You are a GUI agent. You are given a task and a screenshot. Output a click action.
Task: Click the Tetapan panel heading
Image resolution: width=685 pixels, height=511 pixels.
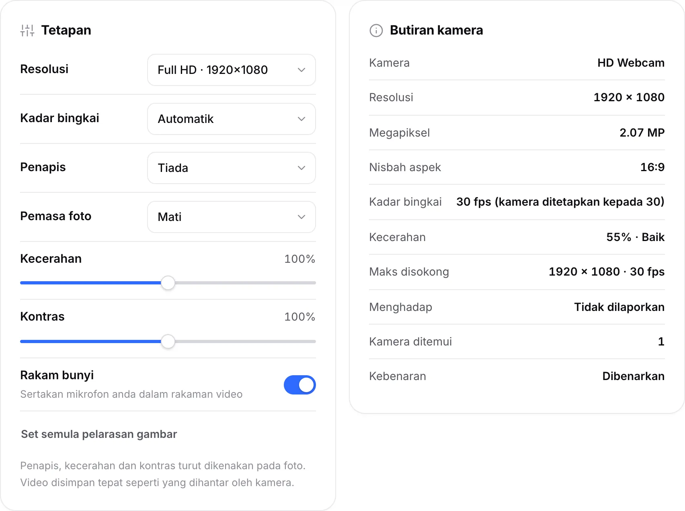[x=66, y=30]
